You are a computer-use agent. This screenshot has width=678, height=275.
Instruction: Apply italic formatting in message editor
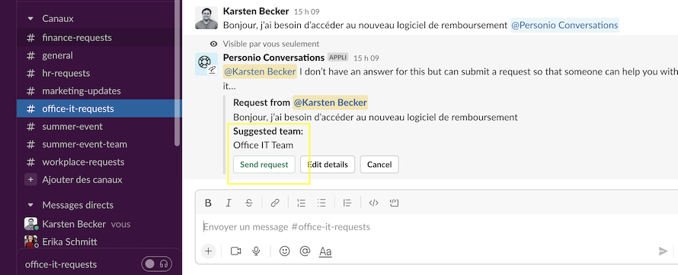tap(229, 203)
